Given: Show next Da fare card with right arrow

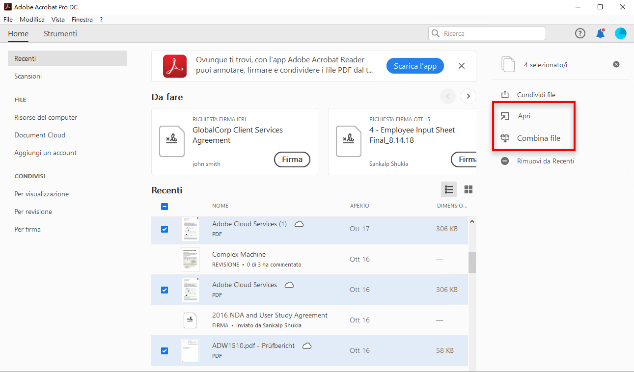Looking at the screenshot, I should (x=469, y=96).
